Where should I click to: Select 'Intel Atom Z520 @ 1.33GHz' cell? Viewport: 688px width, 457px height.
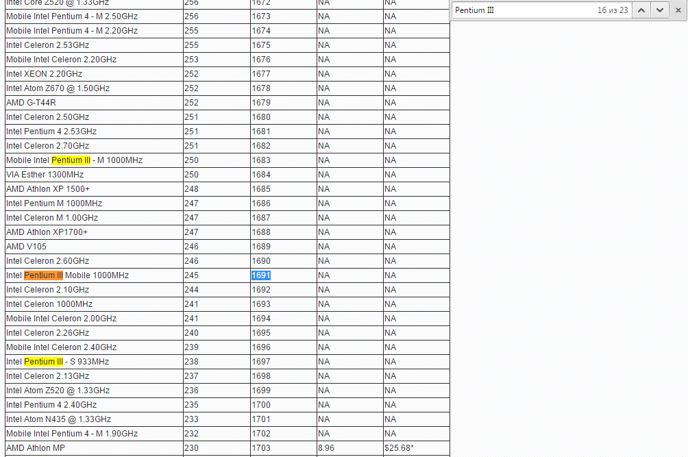pyautogui.click(x=94, y=391)
